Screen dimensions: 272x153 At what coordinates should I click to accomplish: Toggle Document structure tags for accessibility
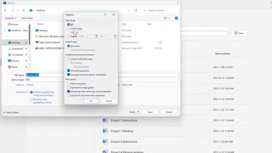(x=68, y=75)
